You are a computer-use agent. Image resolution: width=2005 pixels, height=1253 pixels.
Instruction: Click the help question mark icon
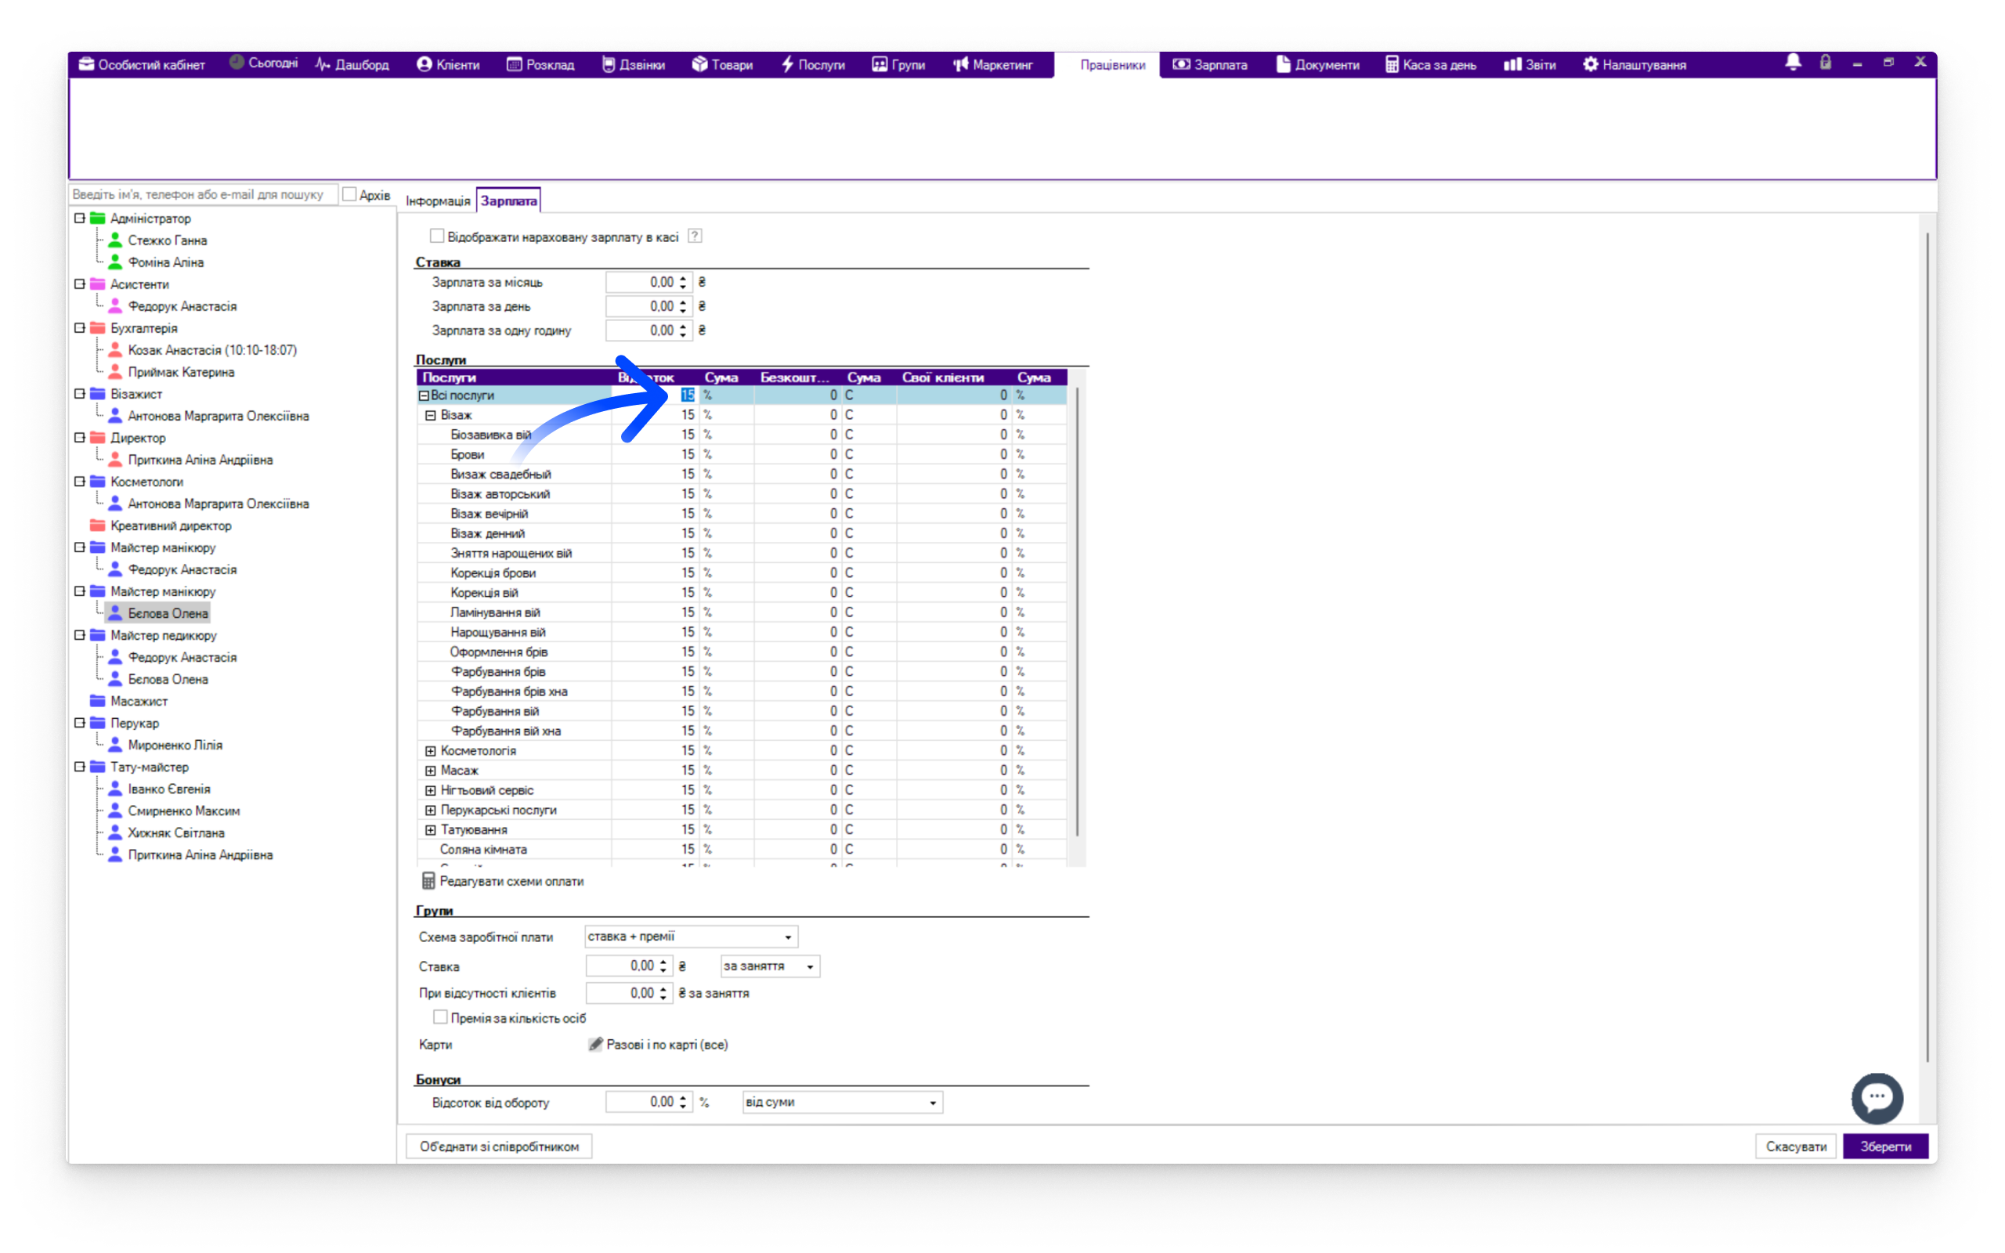(695, 237)
